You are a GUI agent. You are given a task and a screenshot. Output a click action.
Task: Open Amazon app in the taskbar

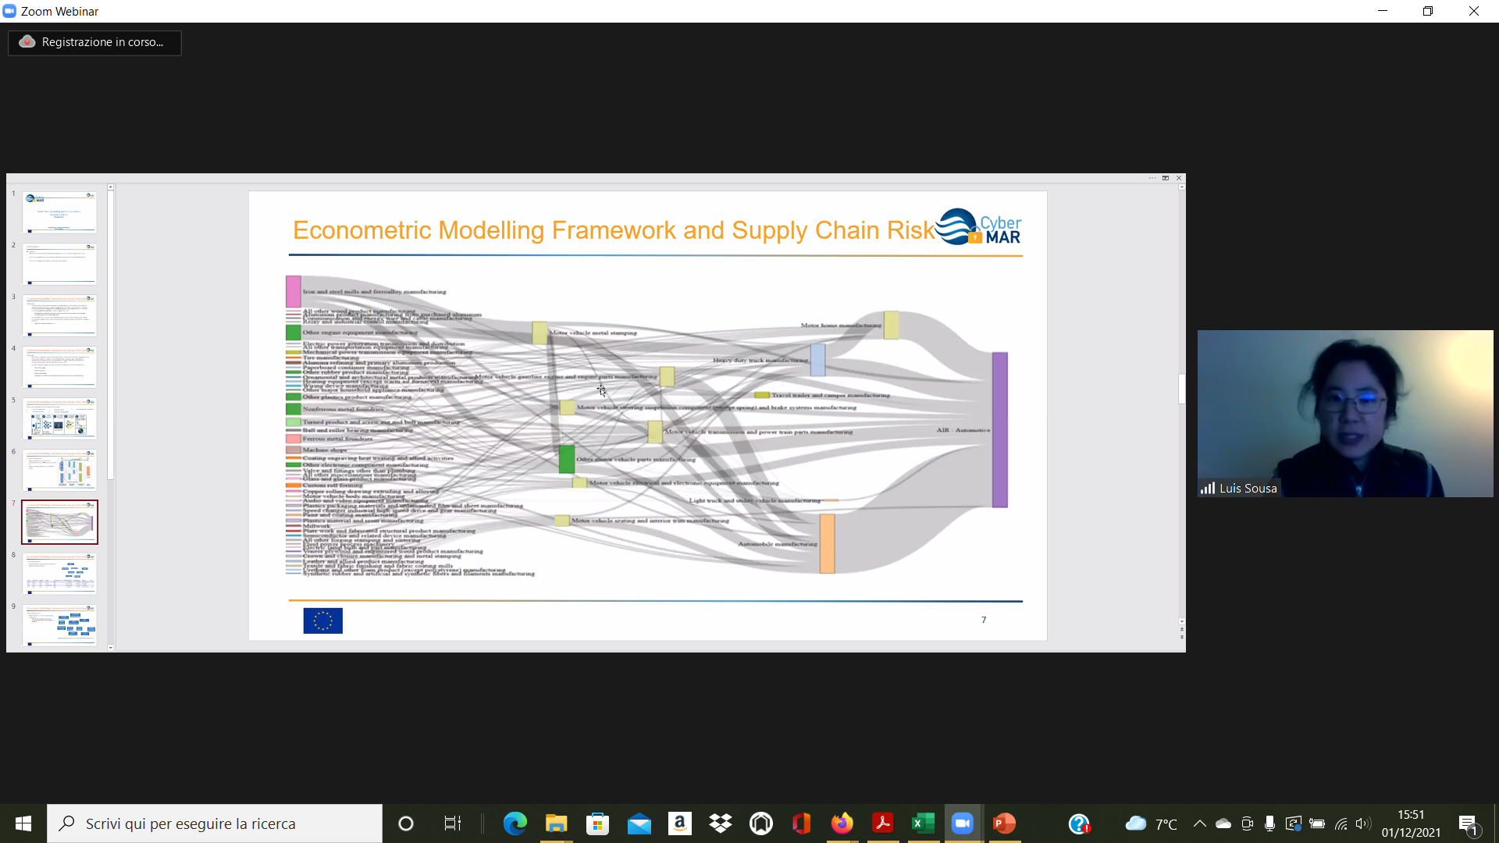pos(679,823)
